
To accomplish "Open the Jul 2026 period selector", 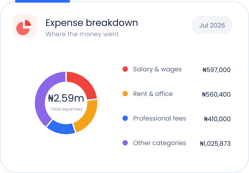I will click(212, 25).
